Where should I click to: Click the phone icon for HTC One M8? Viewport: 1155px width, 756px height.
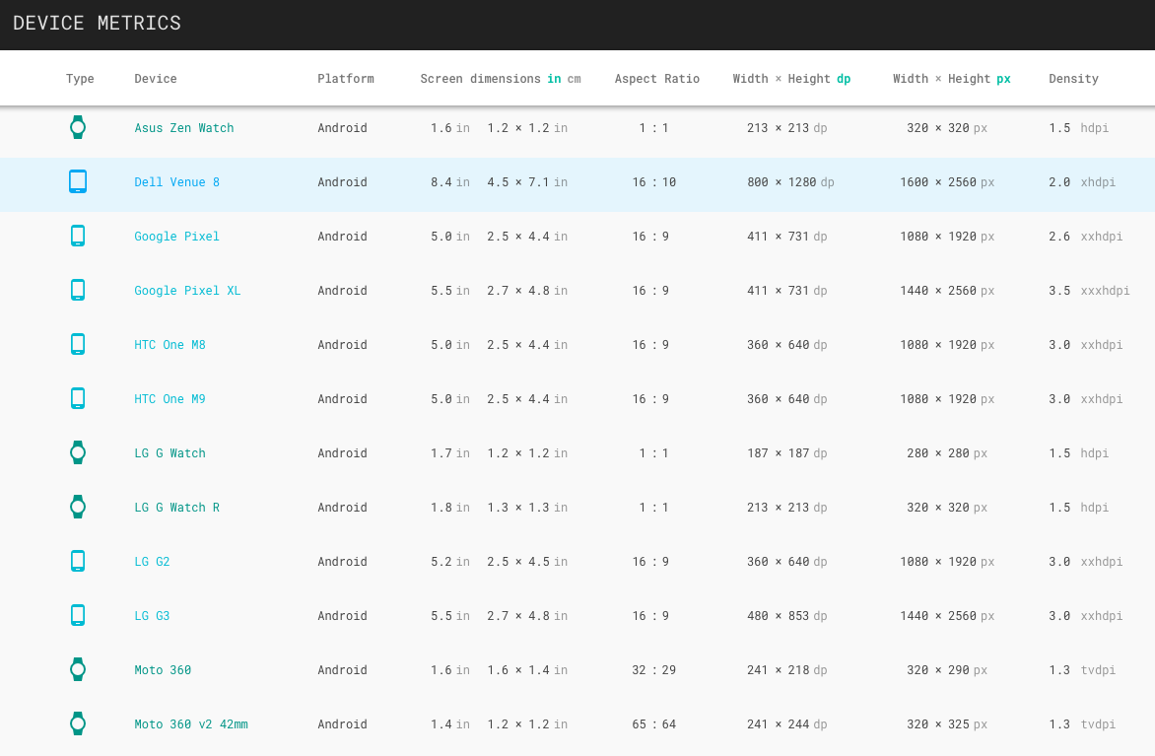coord(77,344)
